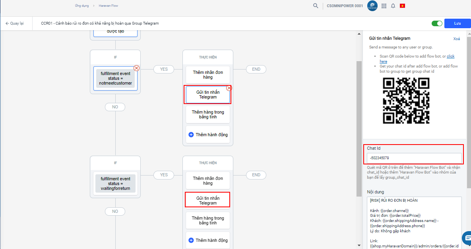Click the Chat Id input field

click(414, 158)
